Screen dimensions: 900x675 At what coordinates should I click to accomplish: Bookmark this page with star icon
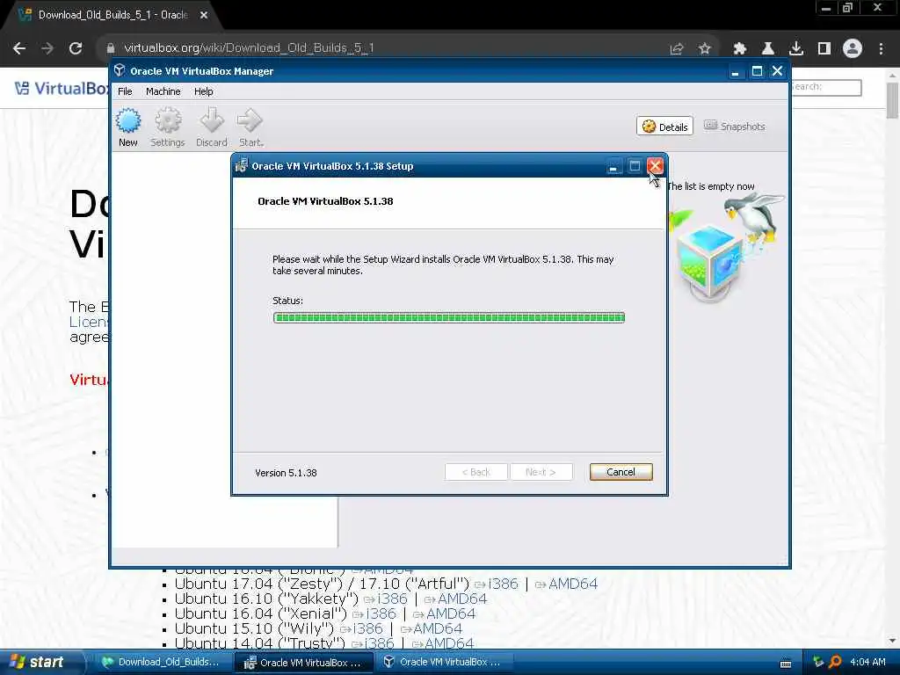[705, 49]
